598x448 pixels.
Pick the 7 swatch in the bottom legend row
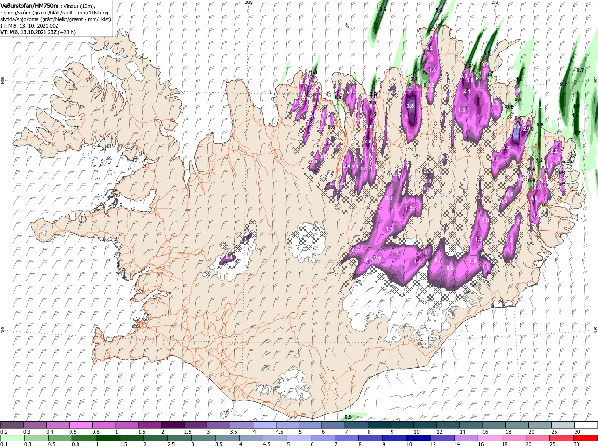click(x=347, y=438)
